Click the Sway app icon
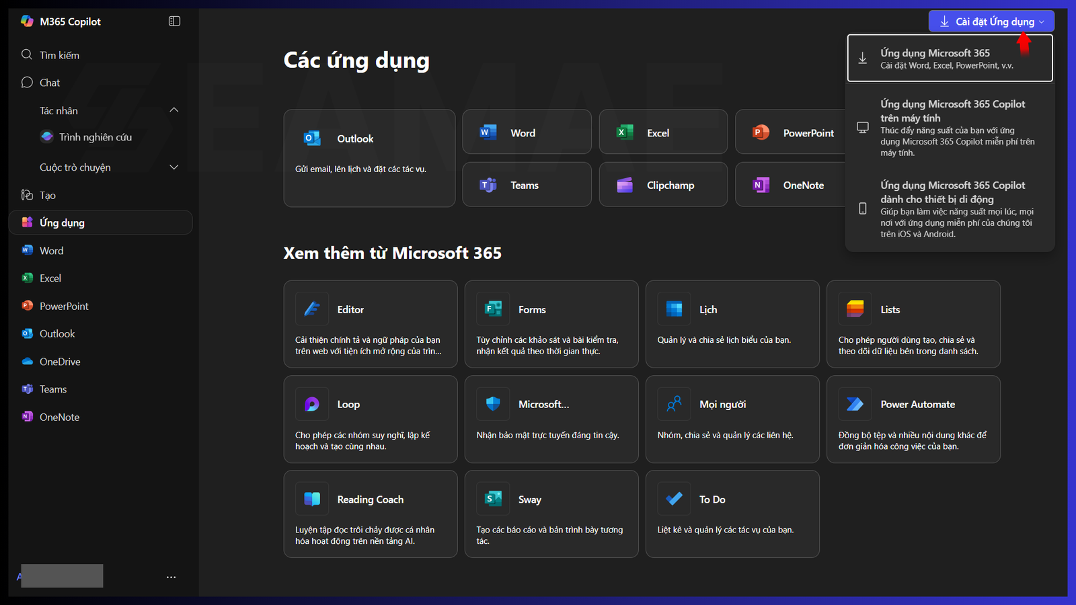The image size is (1076, 605). coord(493,499)
